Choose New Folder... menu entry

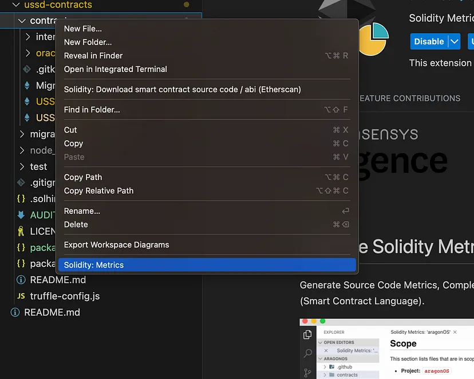tap(207, 42)
